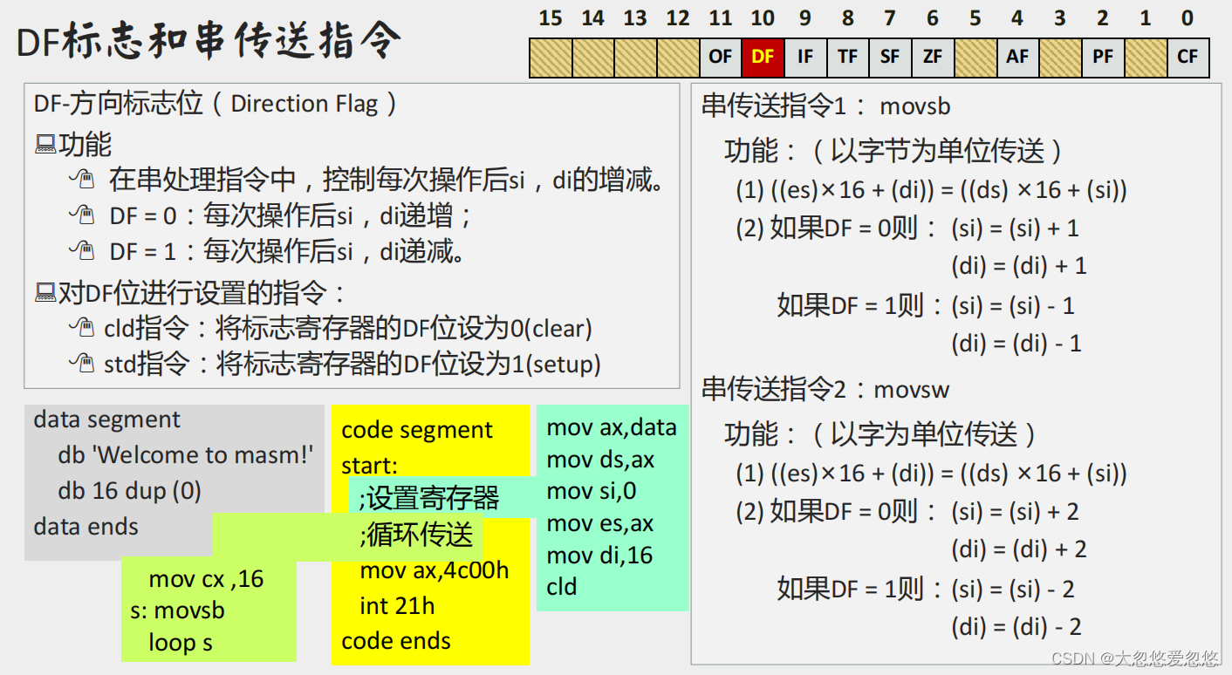Image resolution: width=1232 pixels, height=675 pixels.
Task: Pick the ZF flag cell
Action: pyautogui.click(x=933, y=57)
